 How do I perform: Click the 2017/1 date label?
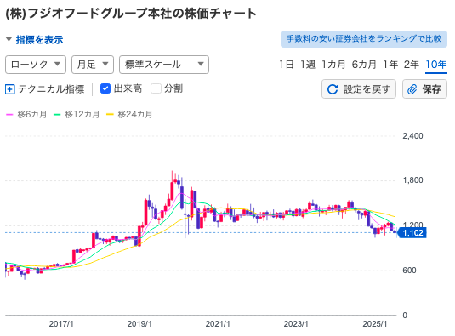(61, 324)
